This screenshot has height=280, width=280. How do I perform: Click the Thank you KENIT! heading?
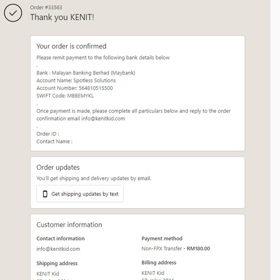[62, 17]
